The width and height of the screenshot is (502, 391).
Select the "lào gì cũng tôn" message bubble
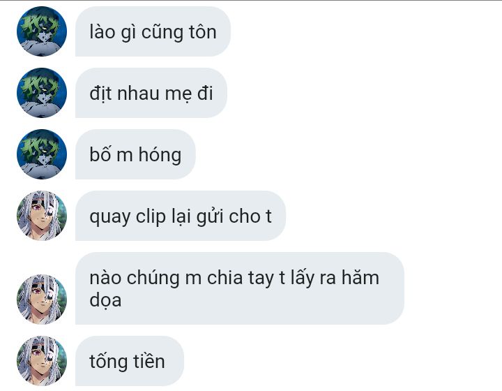point(153,31)
